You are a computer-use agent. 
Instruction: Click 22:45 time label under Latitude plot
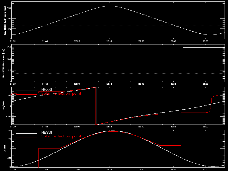coord(173,169)
